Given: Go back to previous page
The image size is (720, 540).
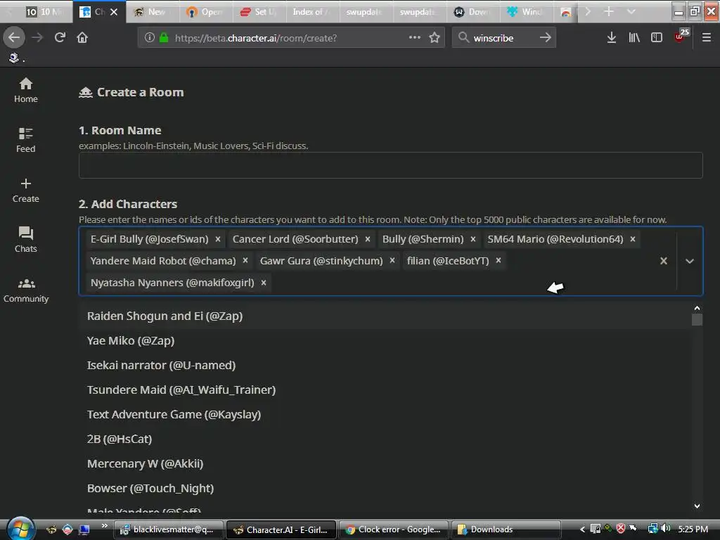Looking at the screenshot, I should [x=14, y=38].
